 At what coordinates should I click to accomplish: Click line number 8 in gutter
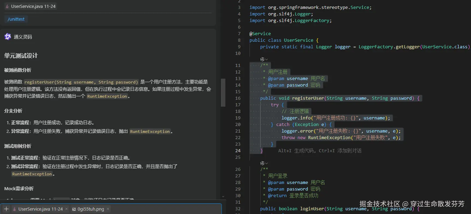point(239,40)
